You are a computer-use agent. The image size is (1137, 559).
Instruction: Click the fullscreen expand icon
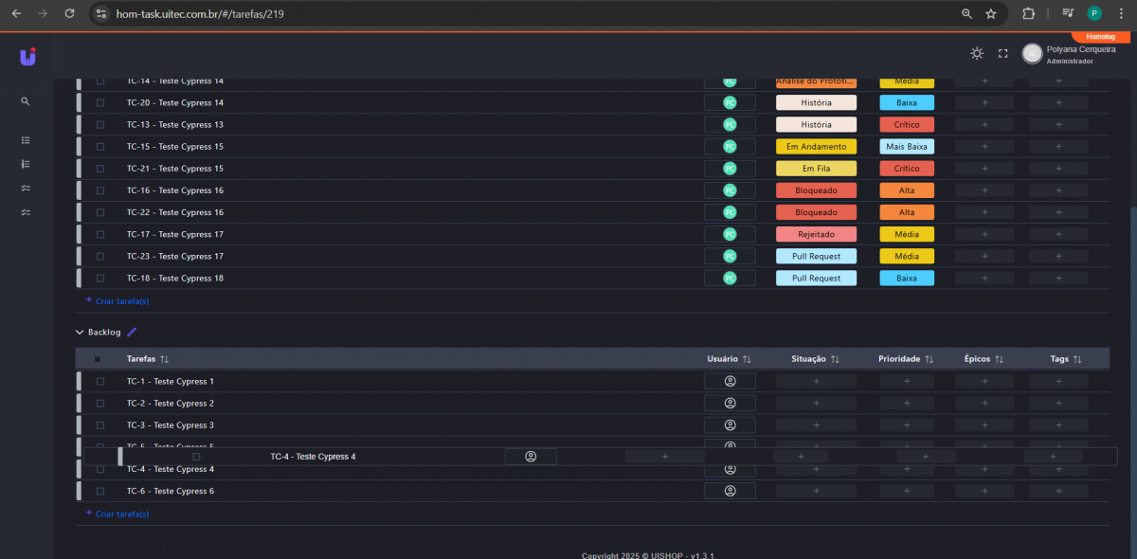1002,54
